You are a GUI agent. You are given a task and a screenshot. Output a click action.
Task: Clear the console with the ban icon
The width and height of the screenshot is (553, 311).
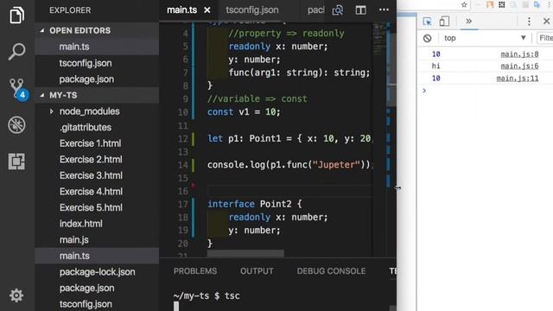pos(427,38)
